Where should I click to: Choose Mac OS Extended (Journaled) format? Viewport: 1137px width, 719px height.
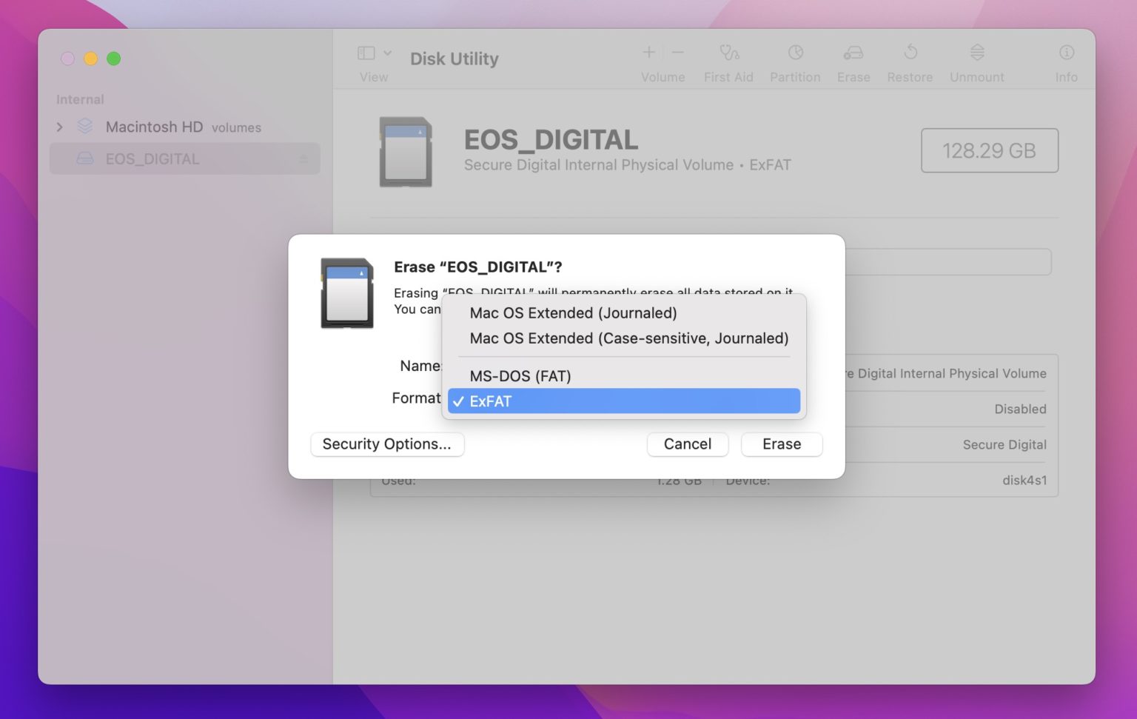click(623, 313)
